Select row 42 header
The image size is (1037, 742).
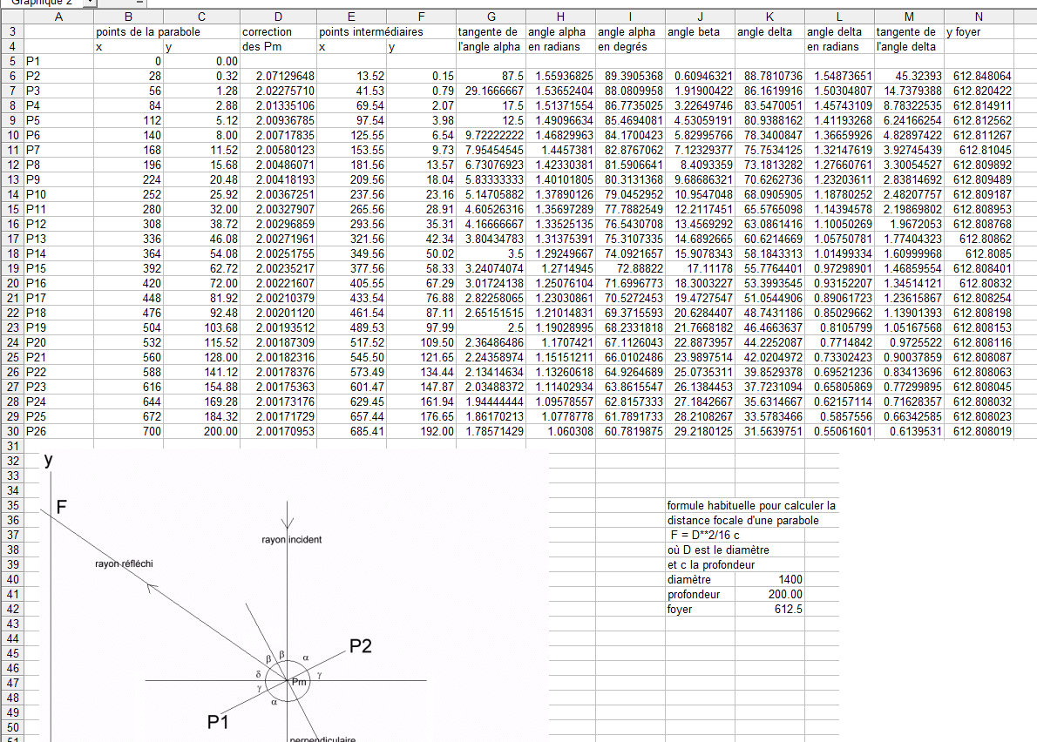coord(12,610)
